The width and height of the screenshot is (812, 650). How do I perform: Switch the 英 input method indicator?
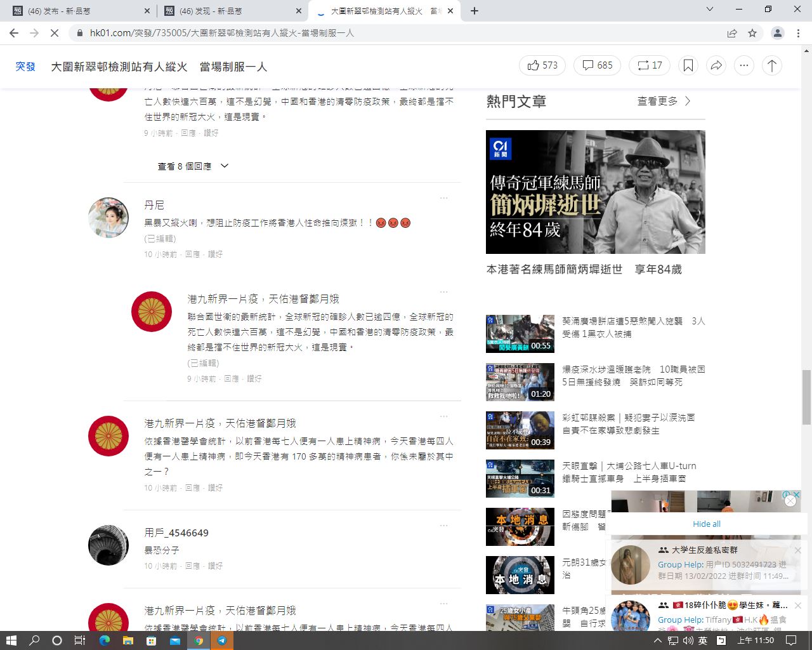703,640
